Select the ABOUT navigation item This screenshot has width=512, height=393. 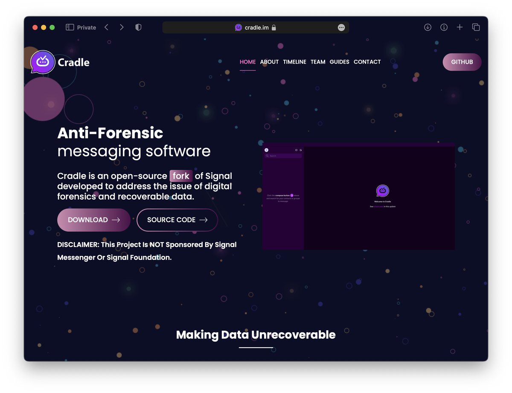tap(269, 62)
